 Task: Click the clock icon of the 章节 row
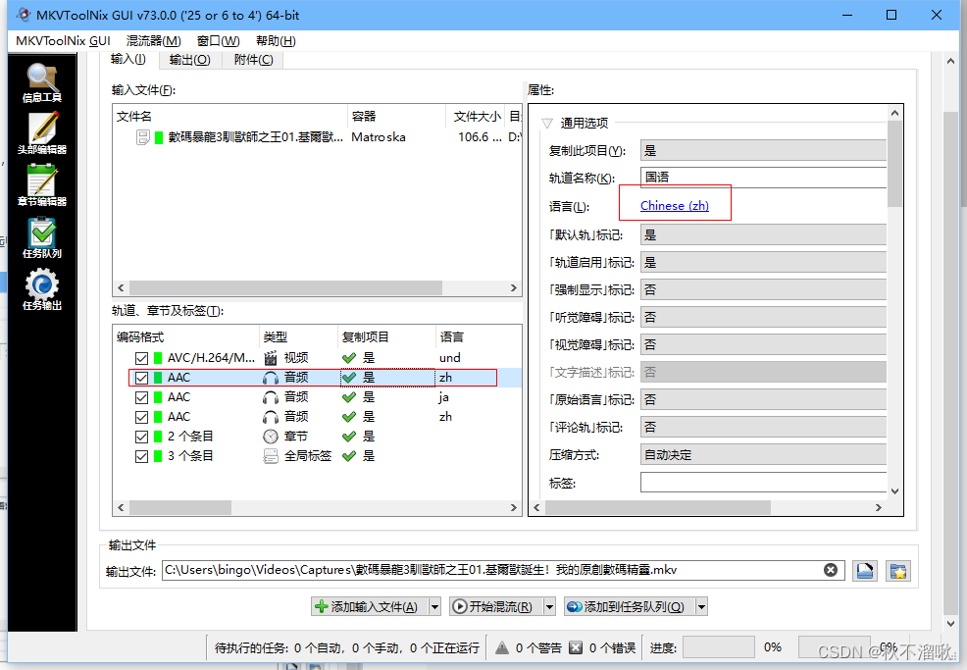[x=270, y=437]
